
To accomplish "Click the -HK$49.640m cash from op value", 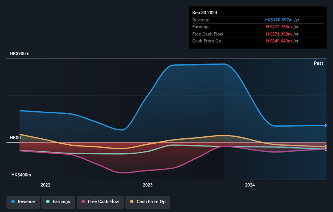I will coord(278,41).
